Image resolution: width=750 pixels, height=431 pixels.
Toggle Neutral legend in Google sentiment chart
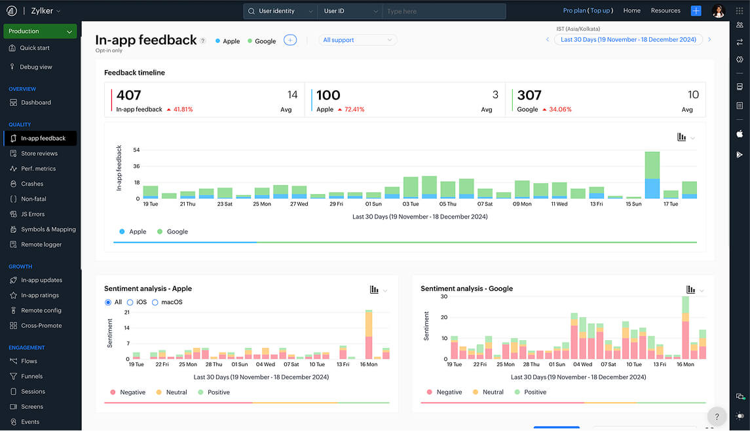tap(488, 392)
